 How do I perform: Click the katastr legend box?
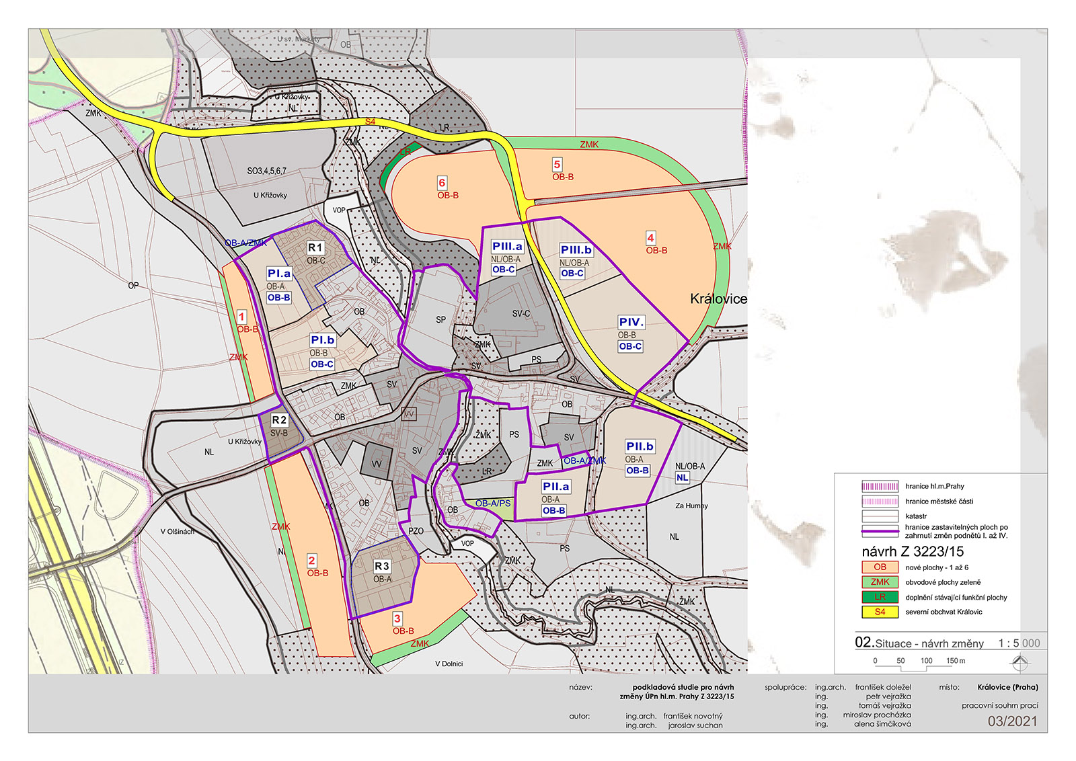pos(880,516)
